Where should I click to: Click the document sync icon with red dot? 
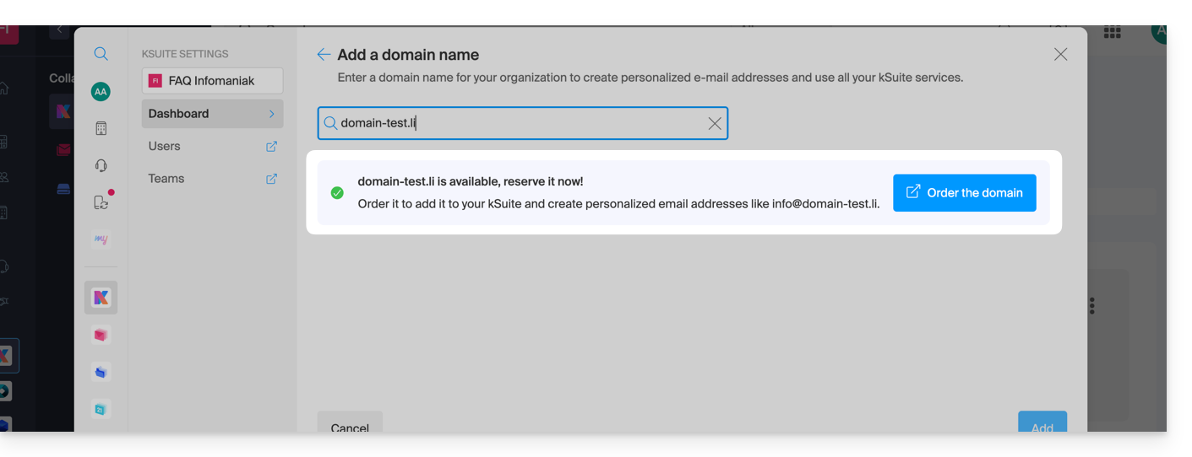click(101, 202)
